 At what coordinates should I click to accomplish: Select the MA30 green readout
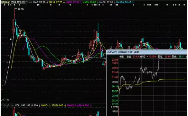coord(89,2)
